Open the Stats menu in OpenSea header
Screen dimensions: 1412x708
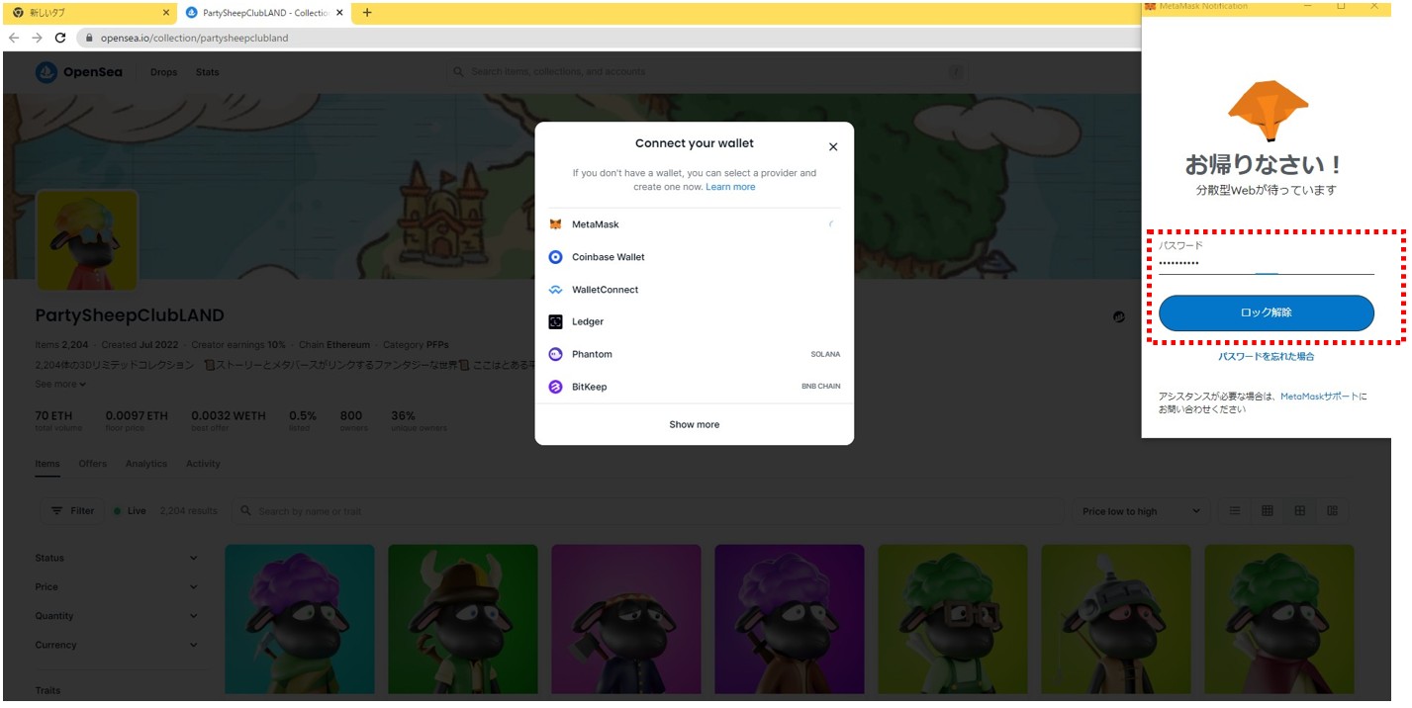[x=208, y=72]
